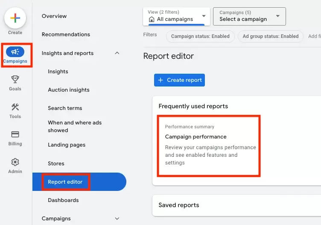The height and width of the screenshot is (225, 321).
Task: Click Campaign status: Enabled filter chip
Action: pyautogui.click(x=200, y=36)
